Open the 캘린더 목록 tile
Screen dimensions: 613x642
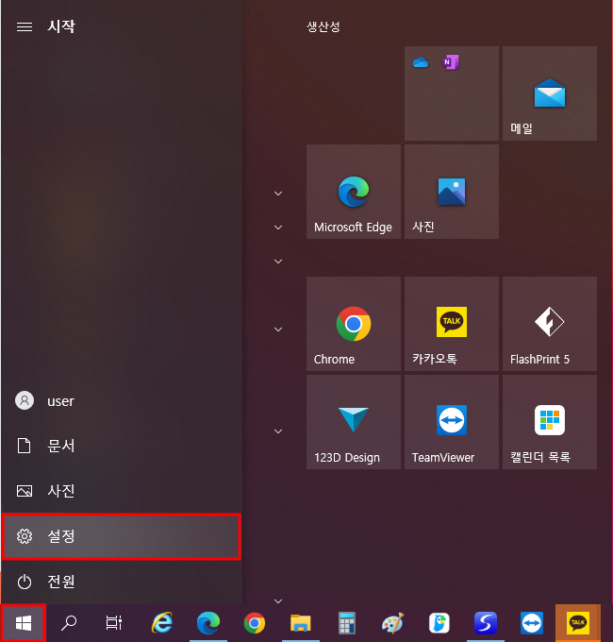(550, 422)
